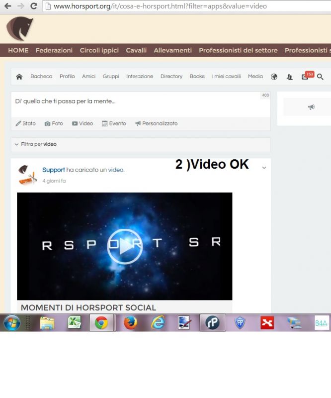This screenshot has height=398, width=331.
Task: Open Profilo in social toolbar
Action: 67,77
